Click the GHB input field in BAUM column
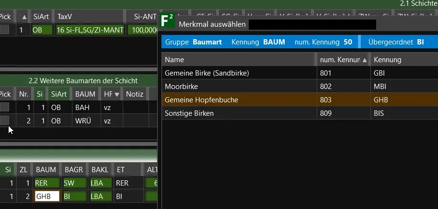Image resolution: width=438 pixels, height=209 pixels. pos(46,196)
